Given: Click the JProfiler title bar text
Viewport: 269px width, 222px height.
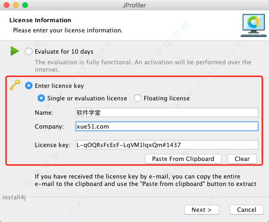Looking at the screenshot, I should coord(134,5).
